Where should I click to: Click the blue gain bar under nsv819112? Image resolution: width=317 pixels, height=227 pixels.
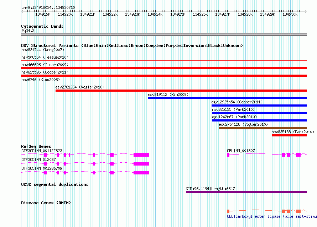(228, 98)
